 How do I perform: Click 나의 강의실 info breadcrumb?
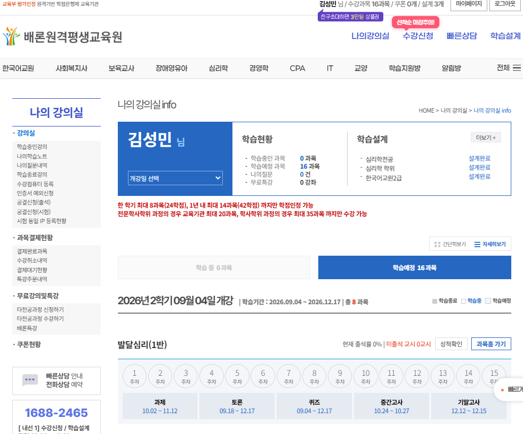pos(492,111)
